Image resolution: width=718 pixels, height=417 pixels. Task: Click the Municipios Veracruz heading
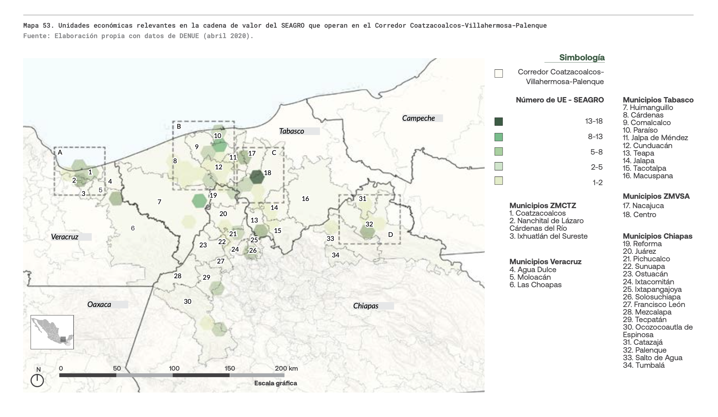(545, 262)
